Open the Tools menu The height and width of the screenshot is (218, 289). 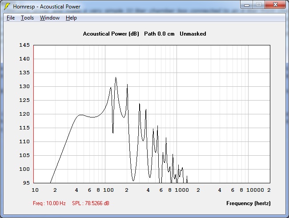click(x=27, y=18)
